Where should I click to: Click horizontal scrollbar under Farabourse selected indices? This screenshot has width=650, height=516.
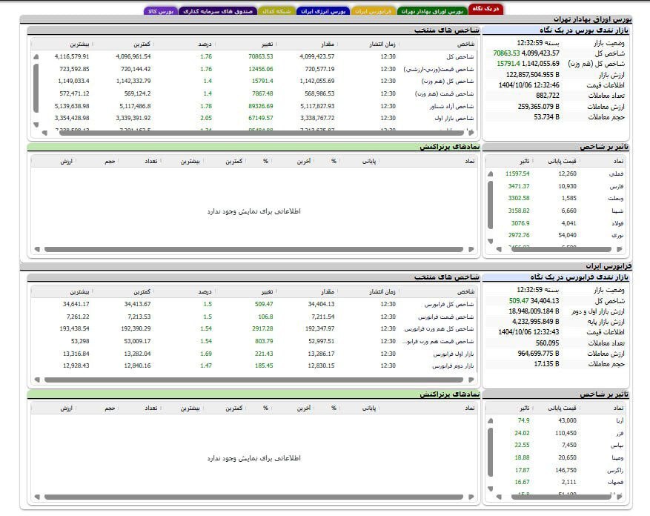[252, 380]
